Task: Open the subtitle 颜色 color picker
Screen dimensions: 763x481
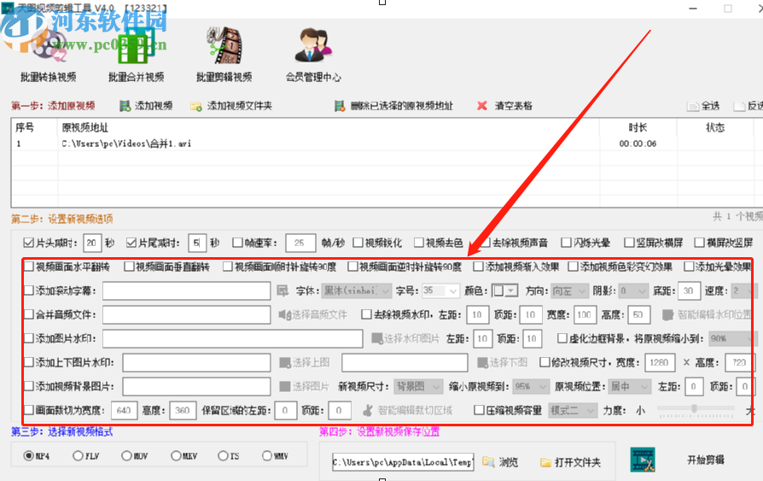Action: [504, 291]
